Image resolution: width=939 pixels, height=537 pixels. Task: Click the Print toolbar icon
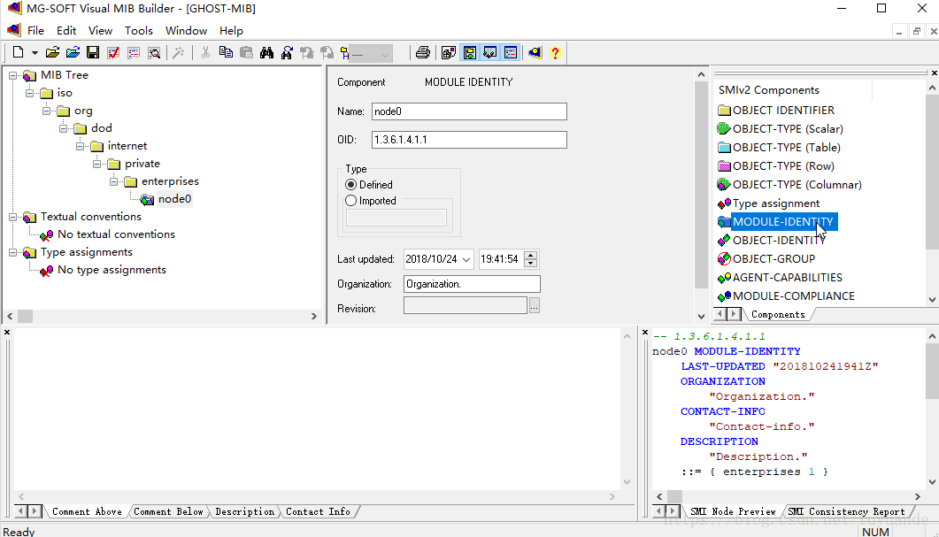(423, 53)
